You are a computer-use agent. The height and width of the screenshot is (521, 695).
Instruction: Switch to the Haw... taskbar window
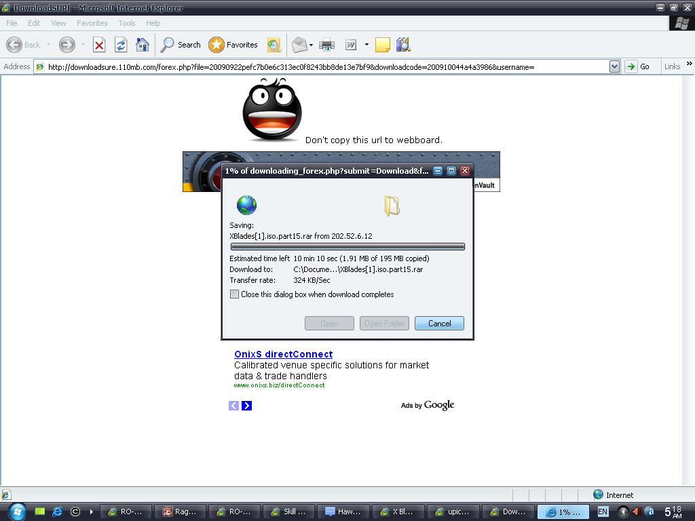click(343, 512)
